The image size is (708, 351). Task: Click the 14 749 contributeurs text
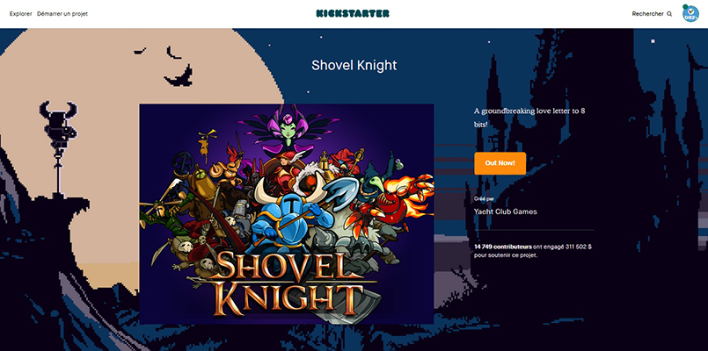point(503,247)
